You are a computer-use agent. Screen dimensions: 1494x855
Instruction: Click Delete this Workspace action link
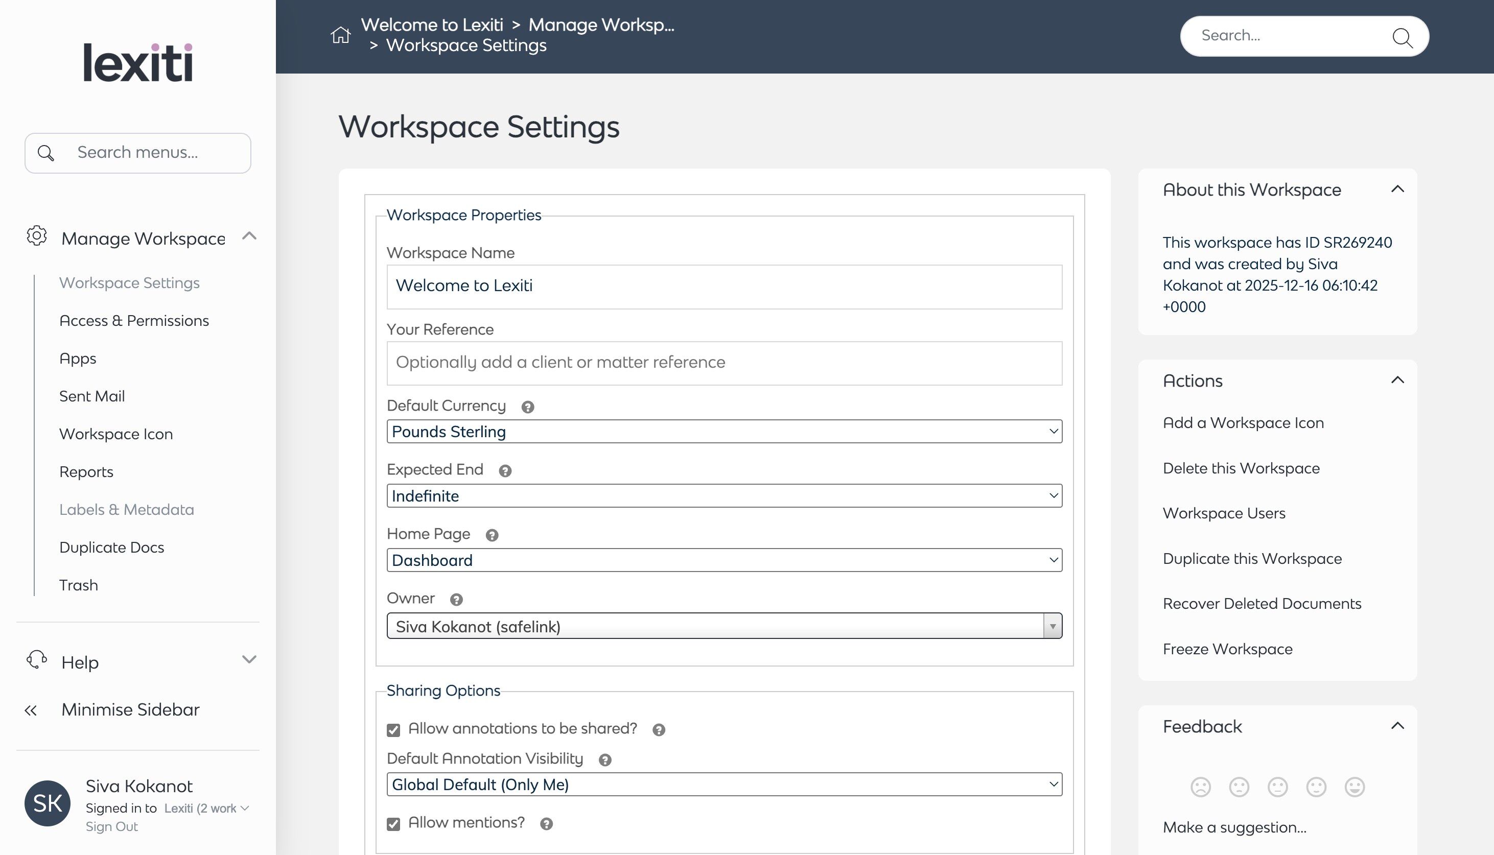click(x=1241, y=468)
